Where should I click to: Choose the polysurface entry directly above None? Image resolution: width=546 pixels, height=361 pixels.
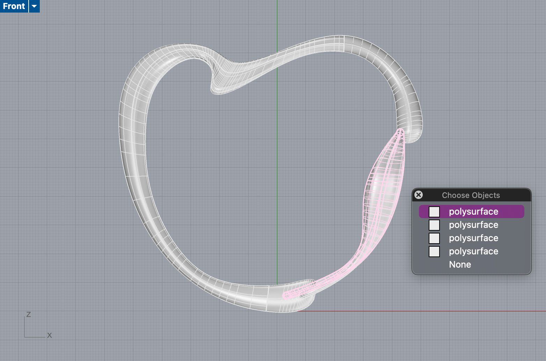point(471,251)
